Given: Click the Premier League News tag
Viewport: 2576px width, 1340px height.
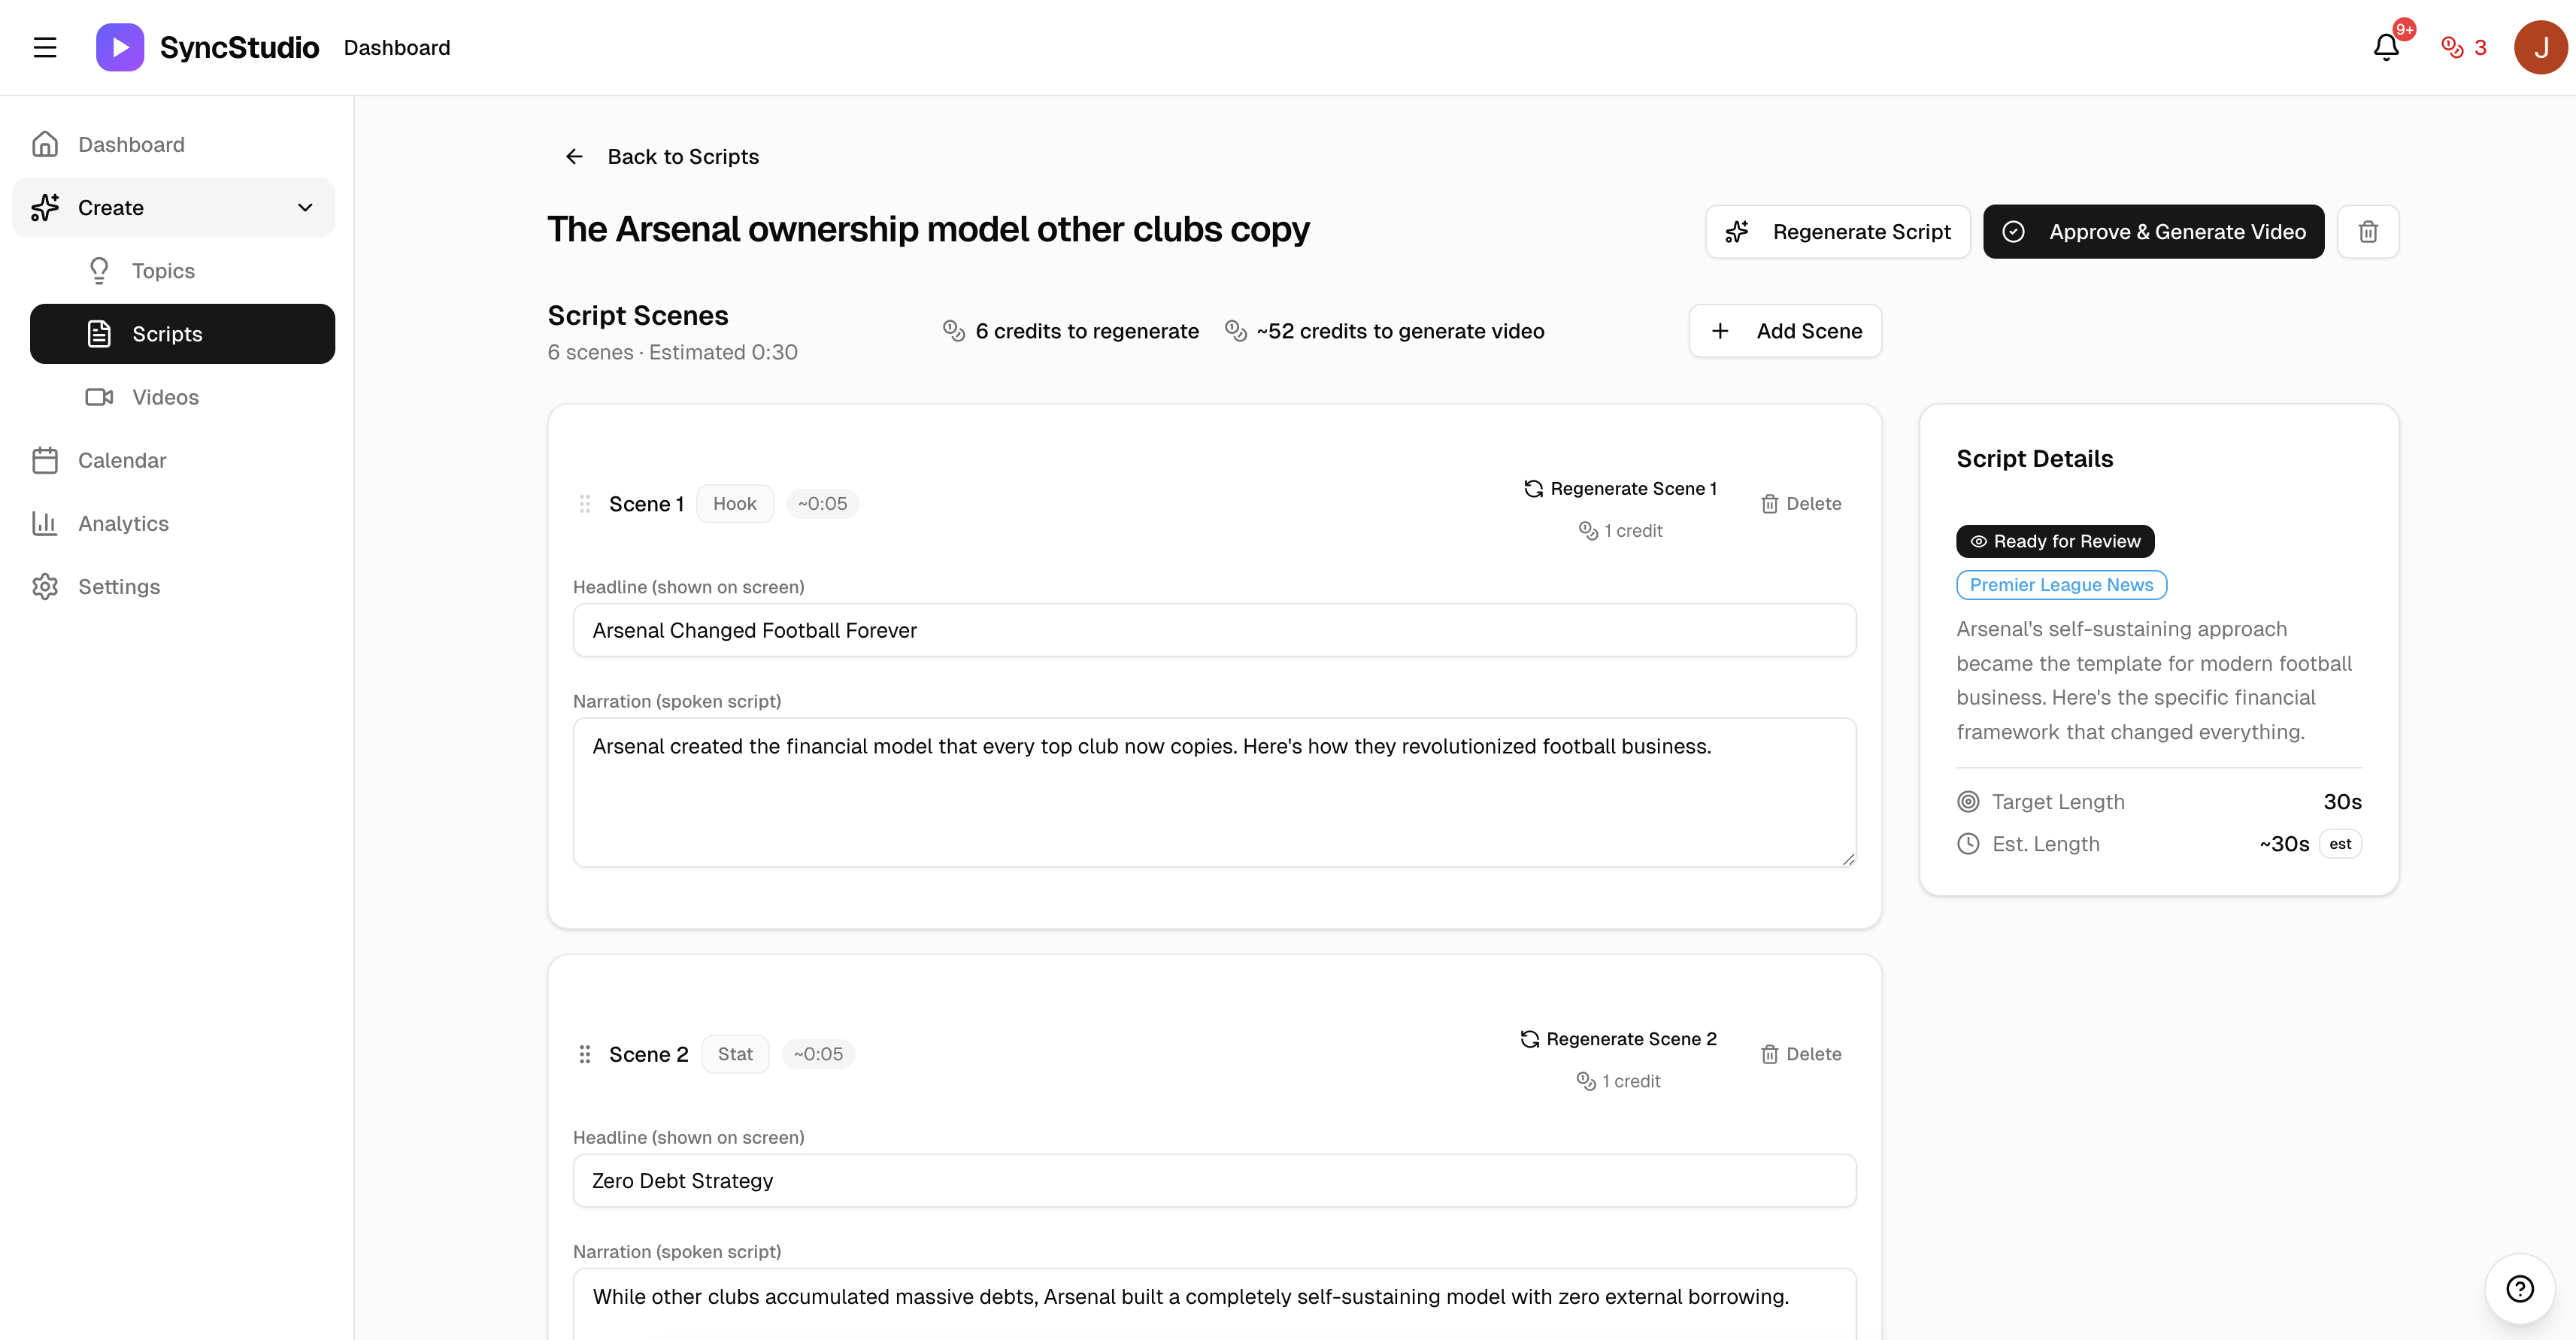Looking at the screenshot, I should pyautogui.click(x=2061, y=585).
